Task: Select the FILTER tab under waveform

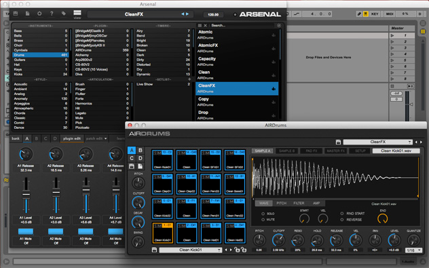Action: (299, 203)
